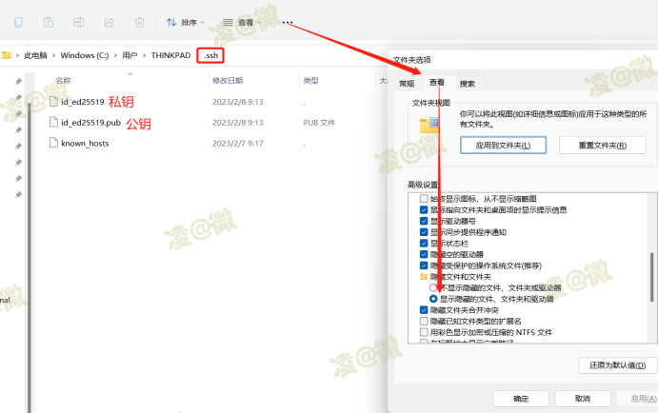Viewport: 659px width, 413px height.
Task: Open the 查看 view dropdown in the toolbar
Action: (x=242, y=22)
